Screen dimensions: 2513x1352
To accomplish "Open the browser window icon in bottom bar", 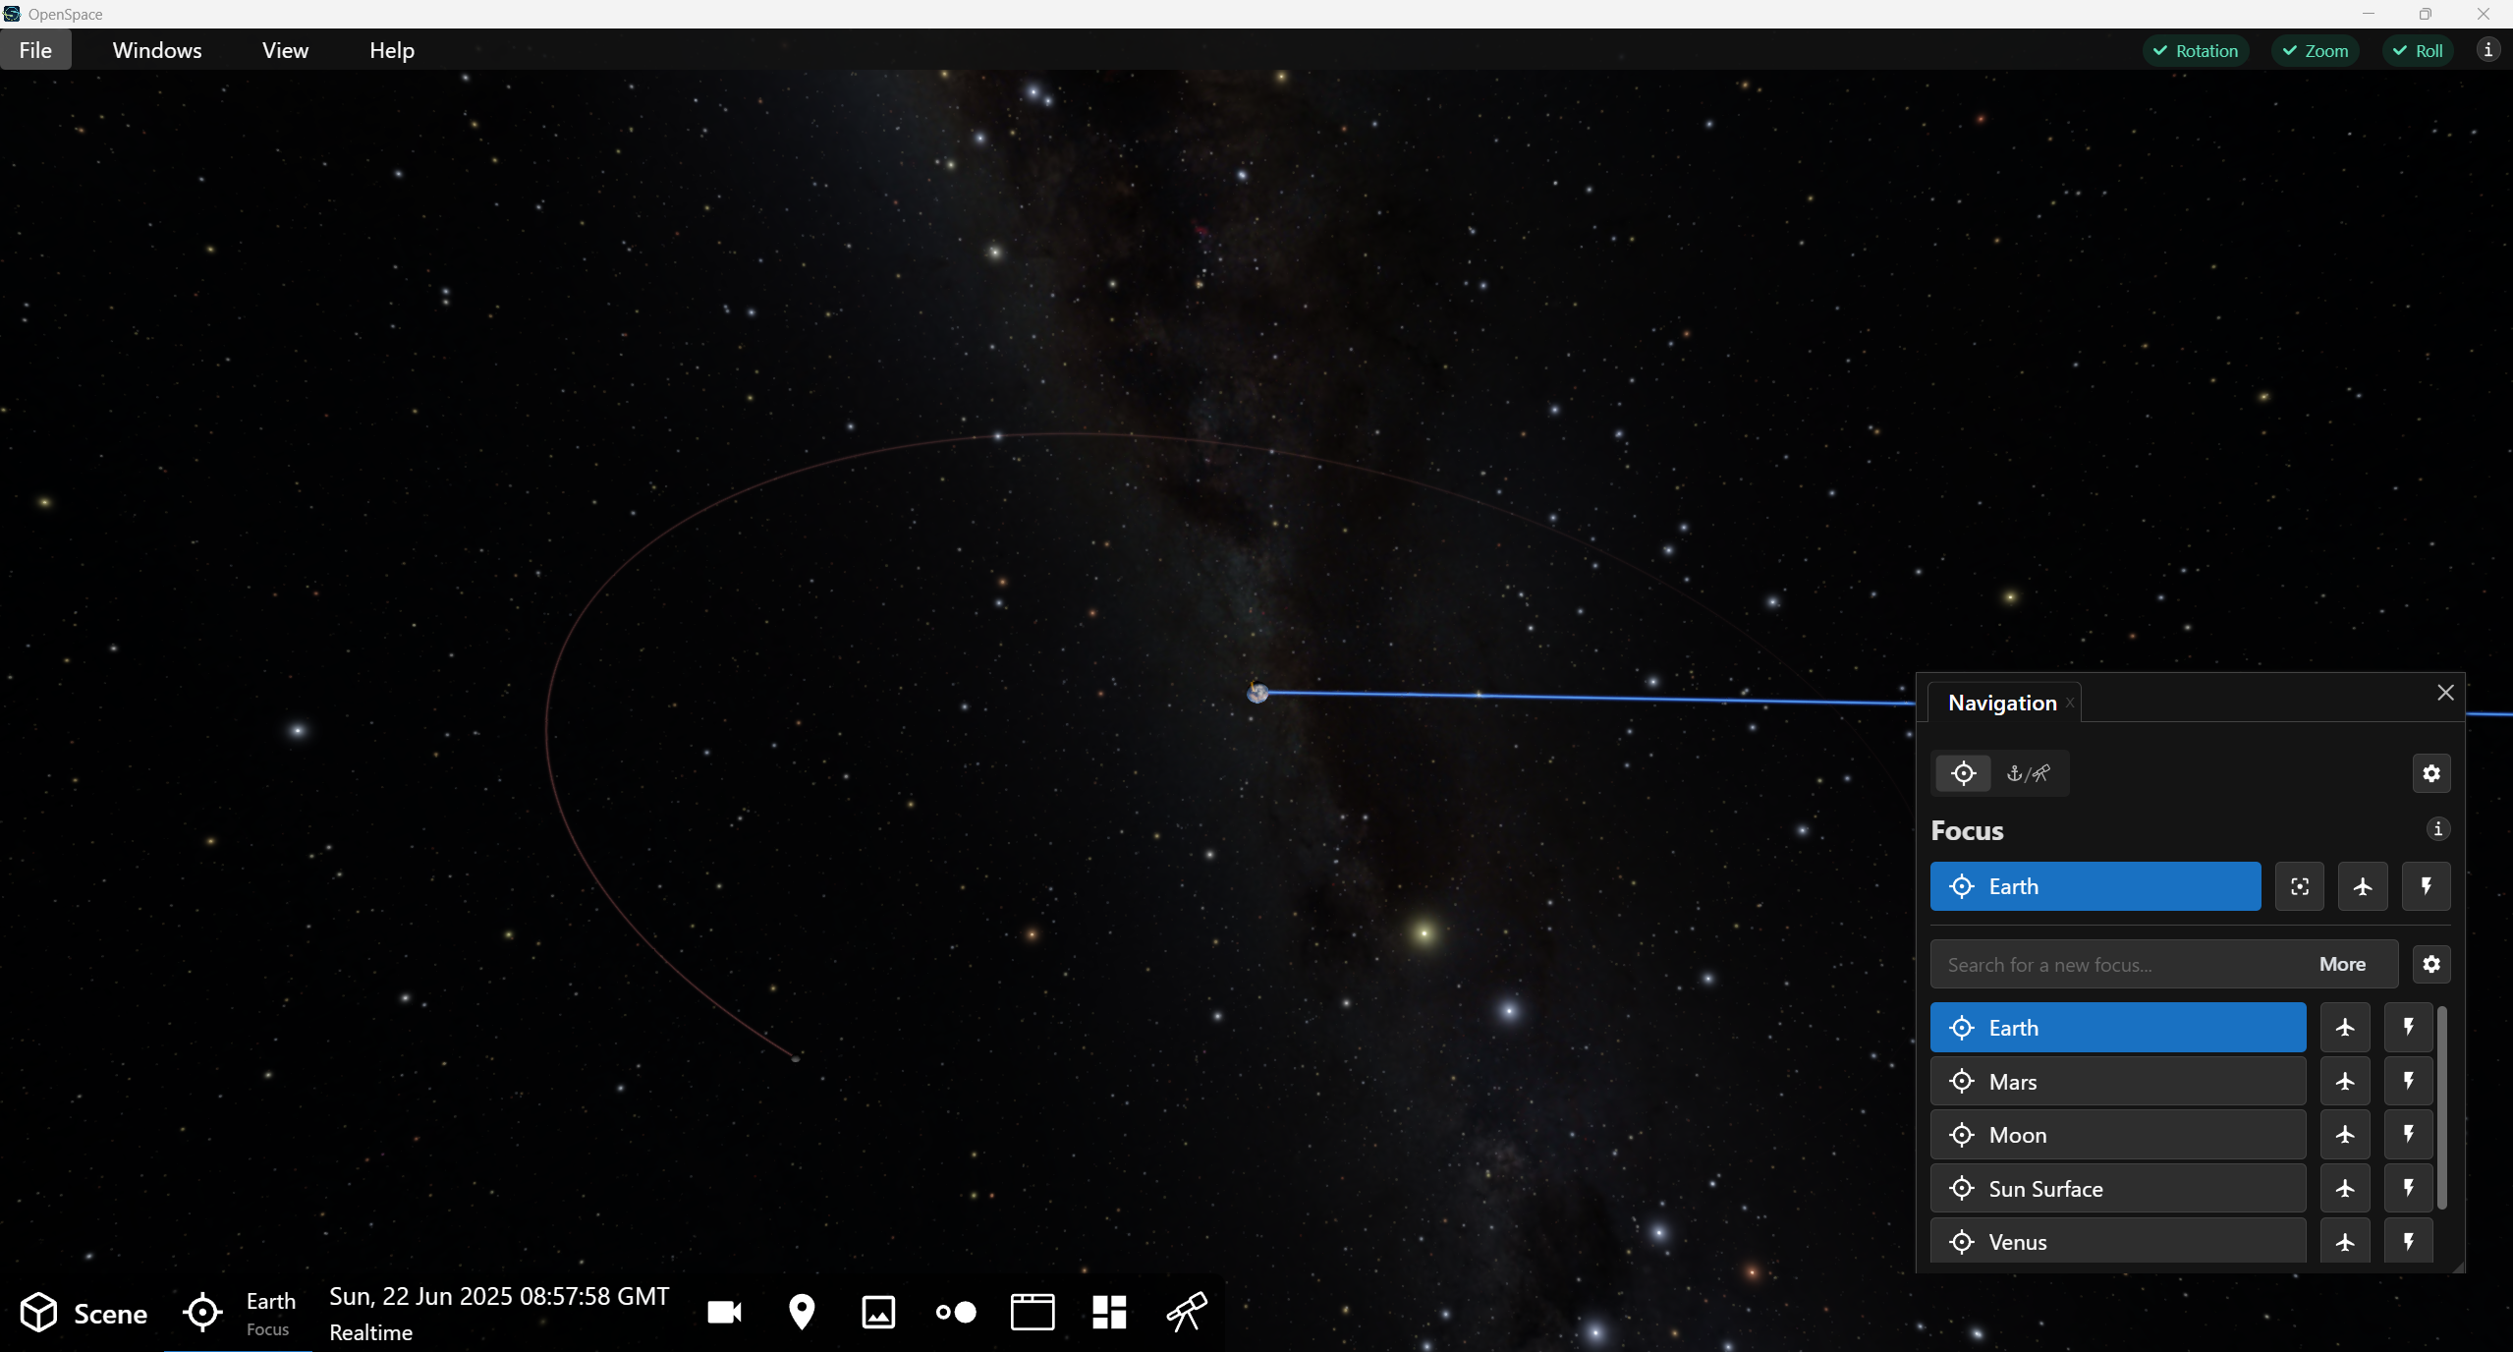I will [x=1033, y=1313].
